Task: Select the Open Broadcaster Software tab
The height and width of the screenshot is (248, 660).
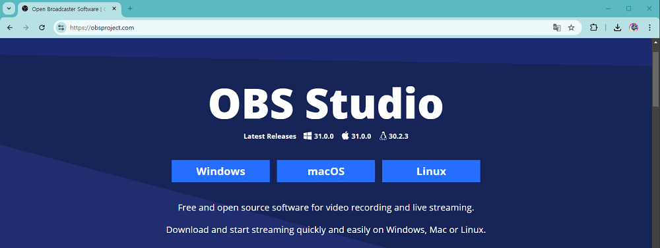Action: 69,9
